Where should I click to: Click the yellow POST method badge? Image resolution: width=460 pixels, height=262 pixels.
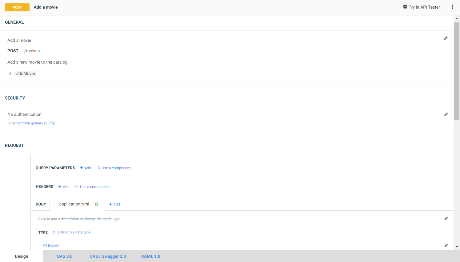17,7
